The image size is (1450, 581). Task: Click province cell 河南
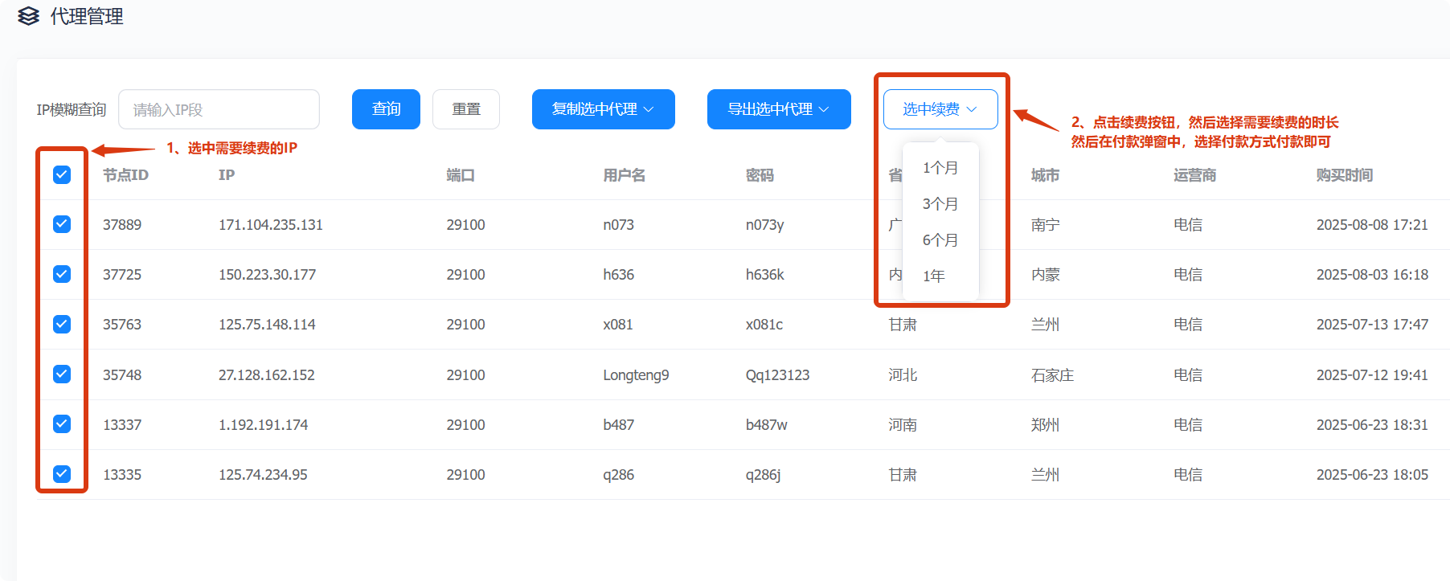903,425
